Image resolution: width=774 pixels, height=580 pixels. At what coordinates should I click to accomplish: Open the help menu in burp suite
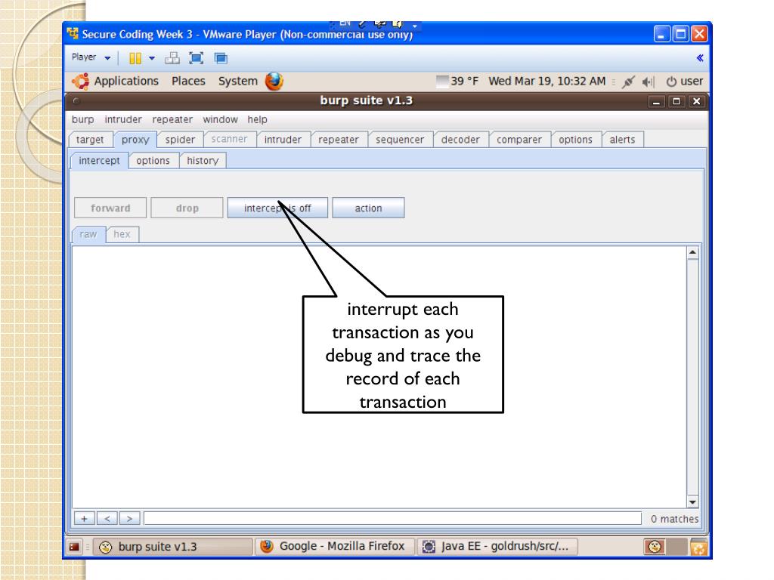[x=257, y=120]
